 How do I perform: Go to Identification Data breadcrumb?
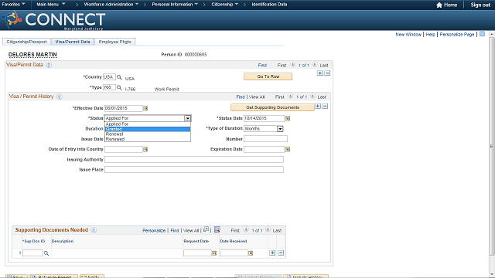pos(269,5)
